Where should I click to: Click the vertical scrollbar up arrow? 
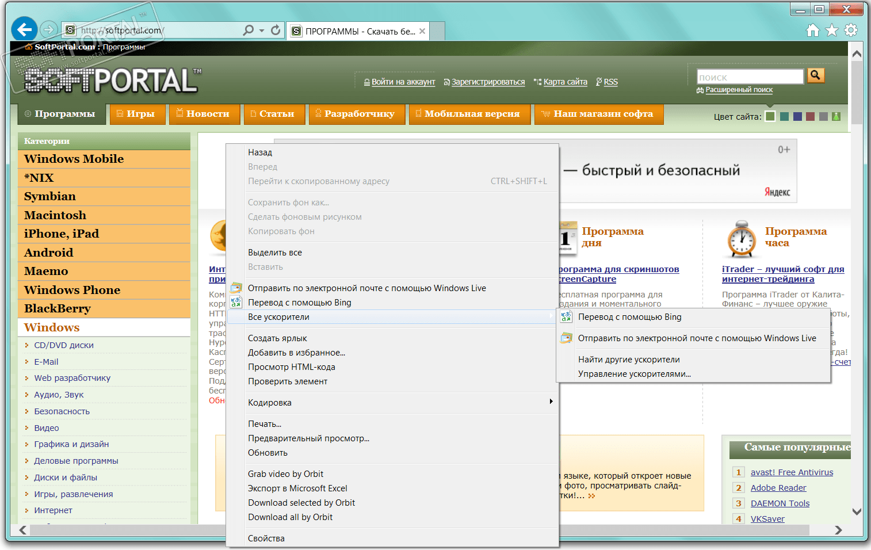point(857,54)
